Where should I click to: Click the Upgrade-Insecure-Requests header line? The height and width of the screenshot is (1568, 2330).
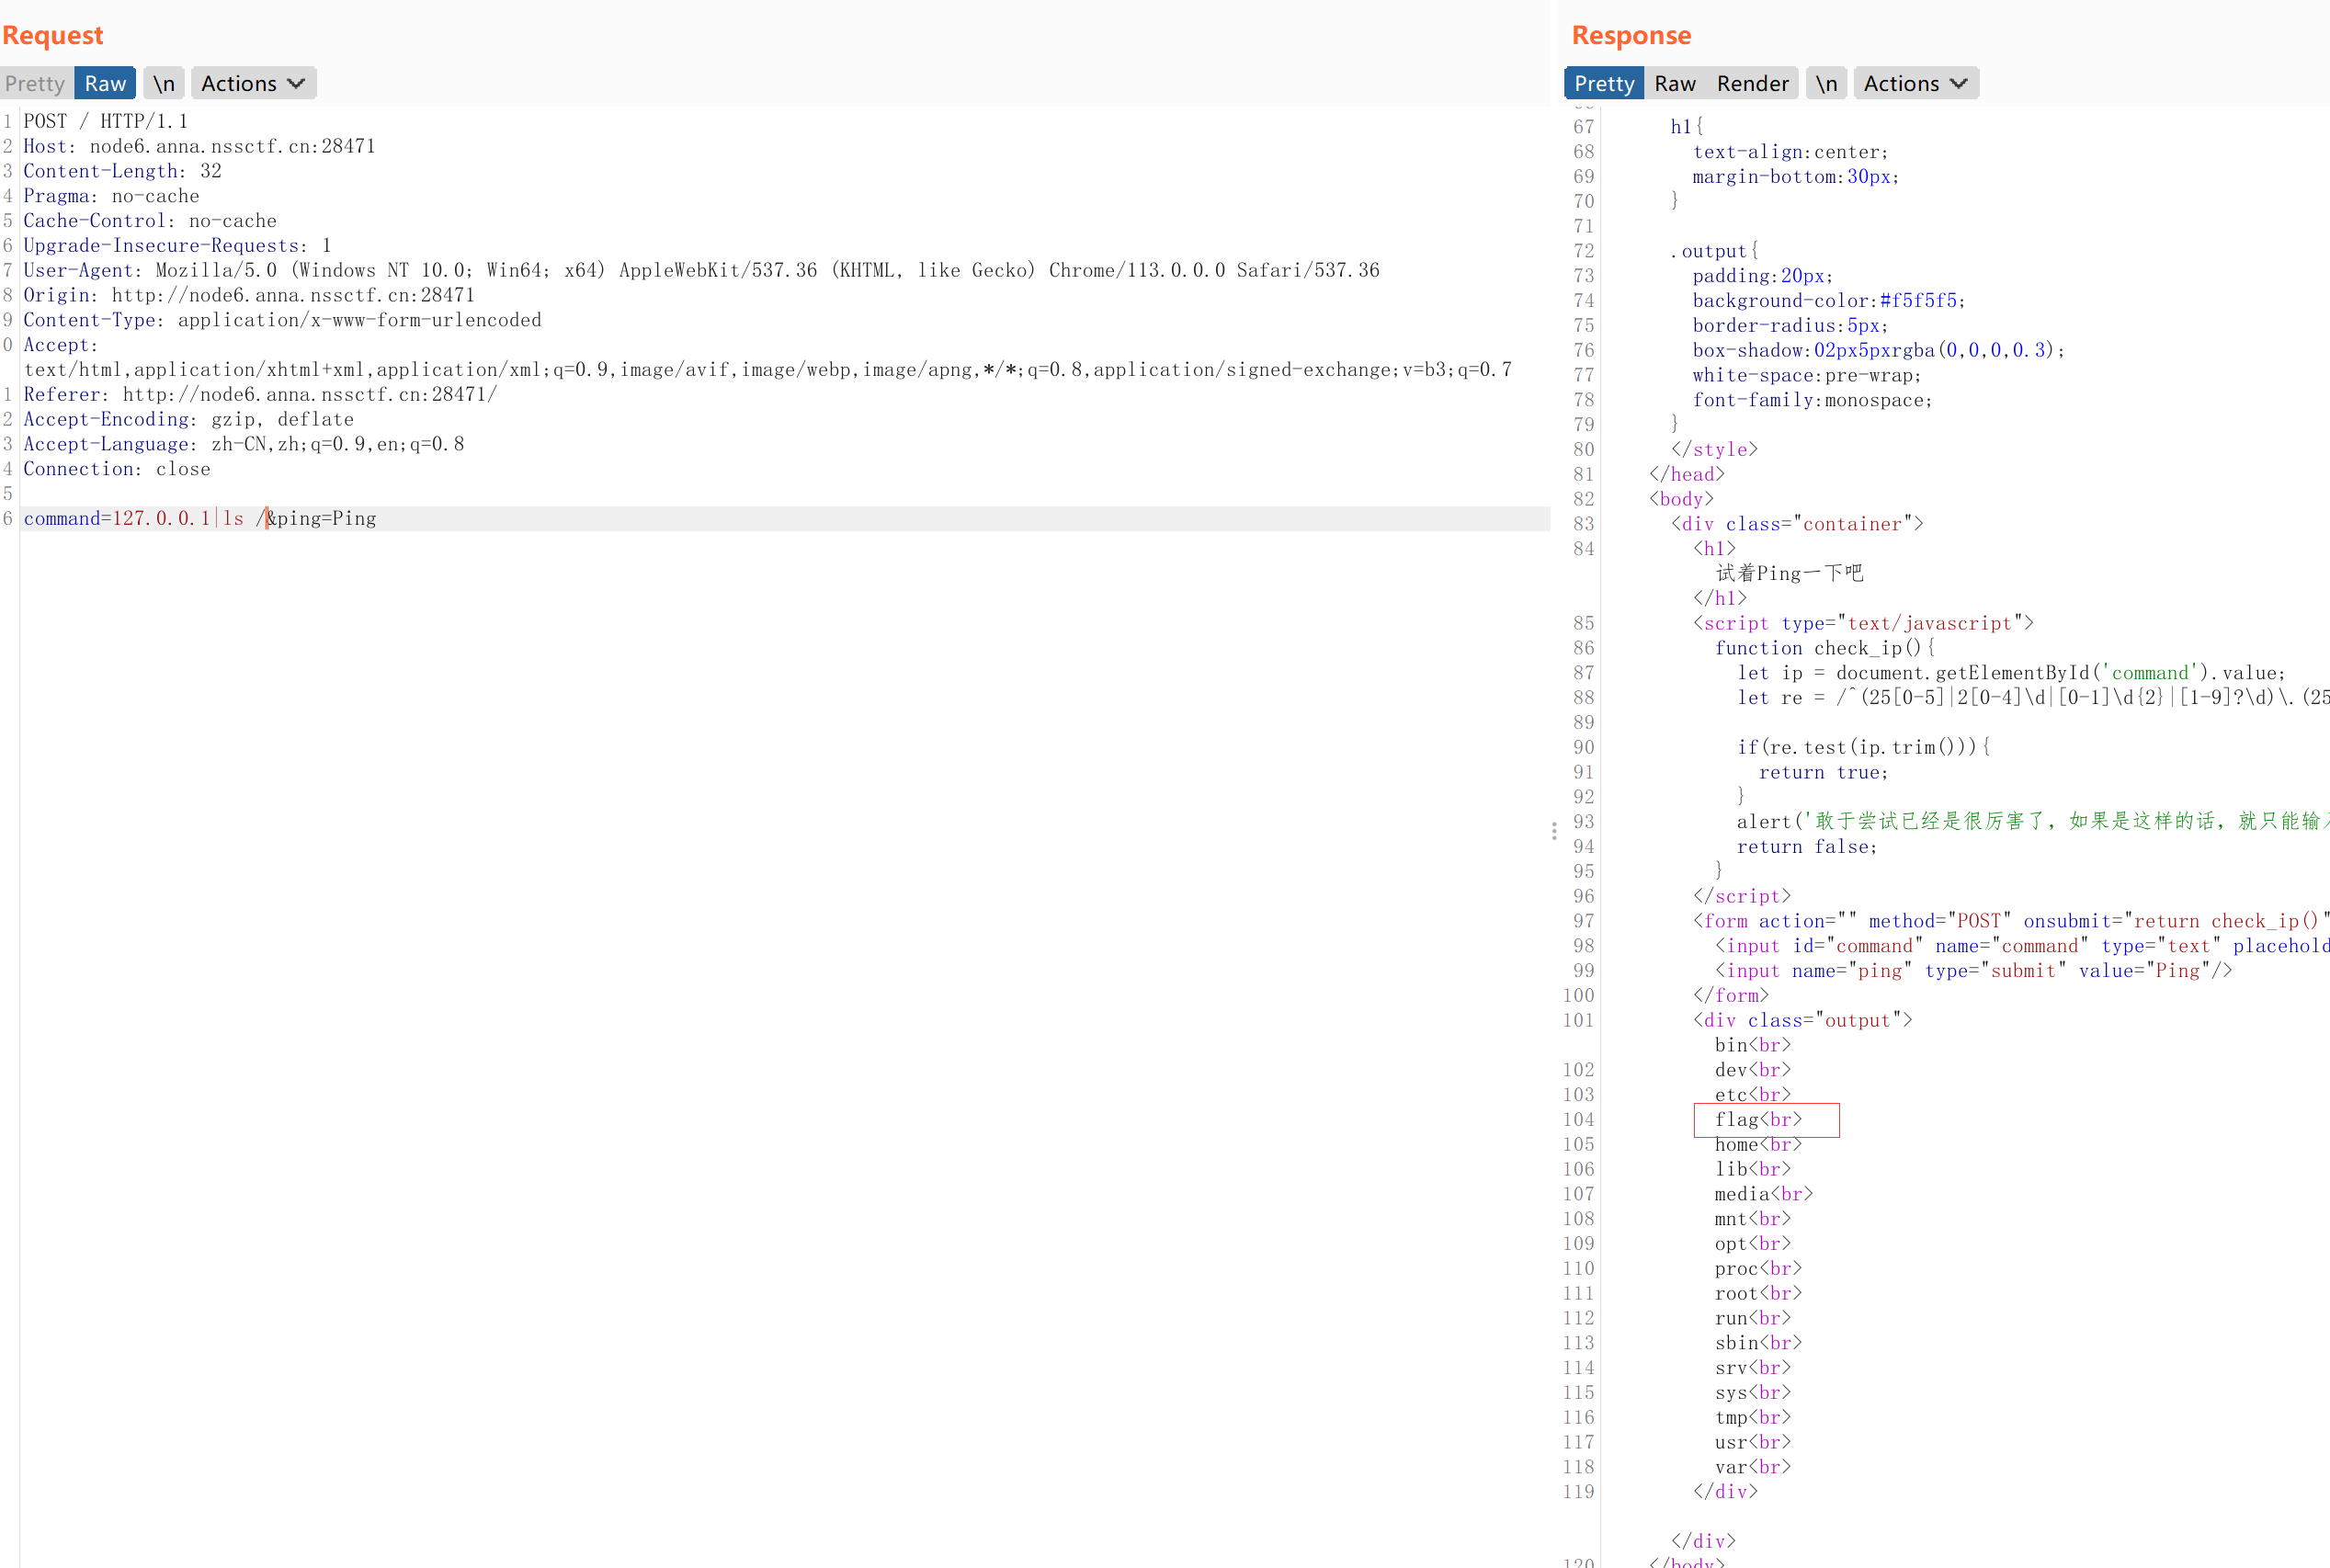click(177, 246)
